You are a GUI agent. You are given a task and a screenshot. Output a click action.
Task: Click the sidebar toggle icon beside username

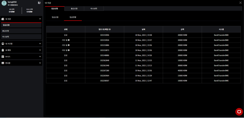pos(39,3)
